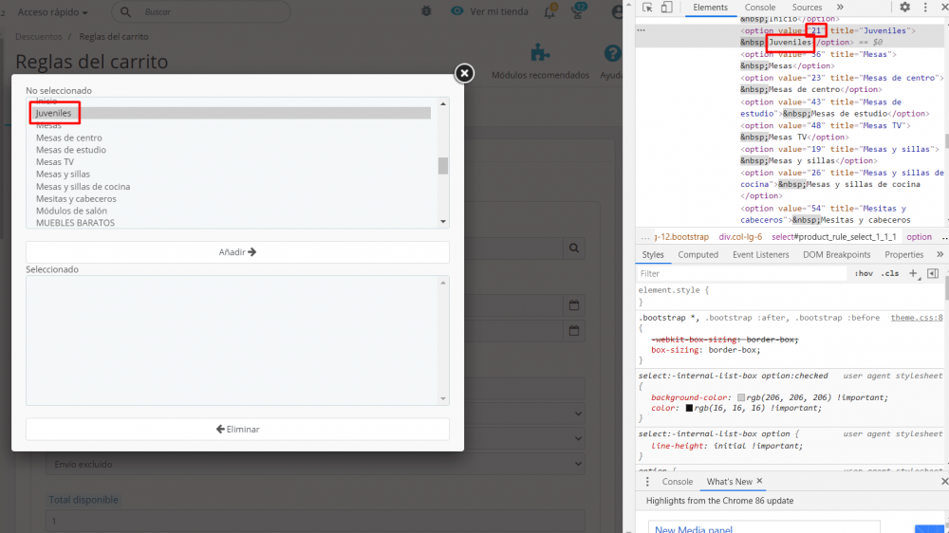Screen dimensions: 949x533
Task: Click the select#product_rule_select_1_1_1 breadcrumb
Action: pos(833,237)
